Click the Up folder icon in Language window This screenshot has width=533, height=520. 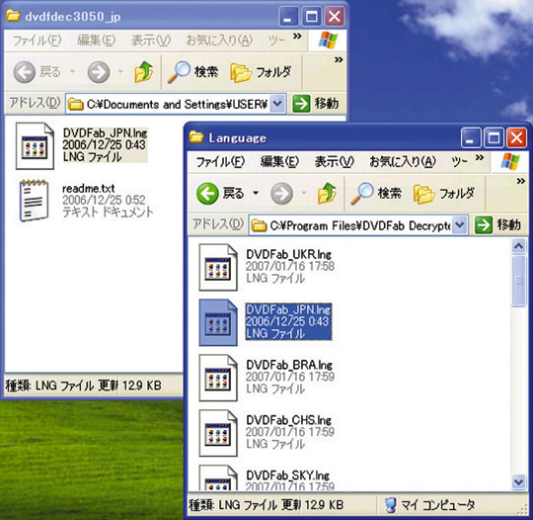tap(327, 193)
